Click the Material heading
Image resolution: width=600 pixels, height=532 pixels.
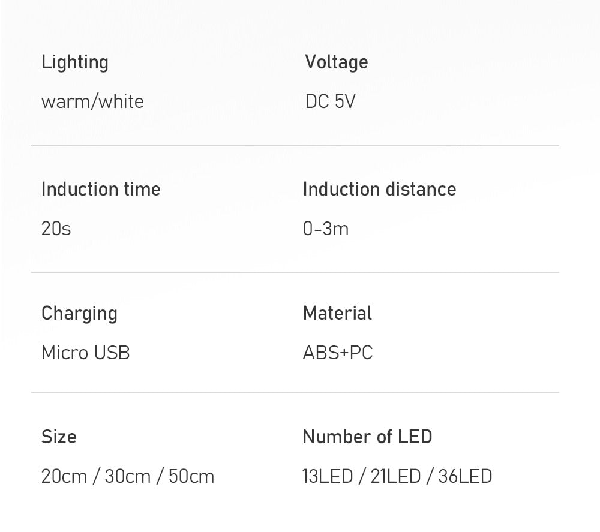(x=337, y=313)
